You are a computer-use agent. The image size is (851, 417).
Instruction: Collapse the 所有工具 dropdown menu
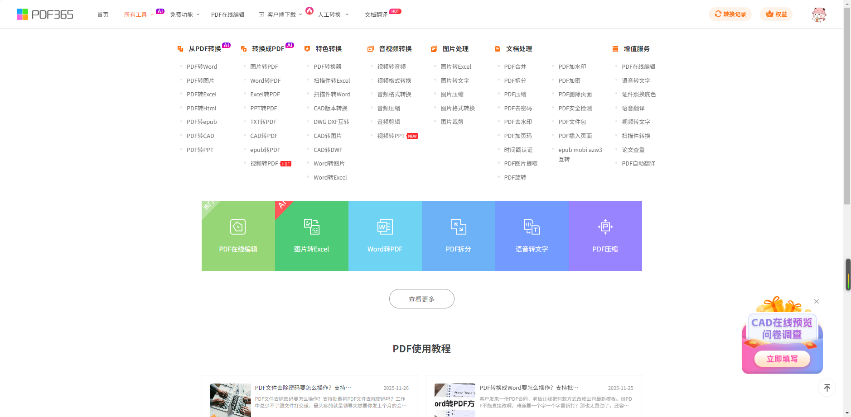[138, 14]
